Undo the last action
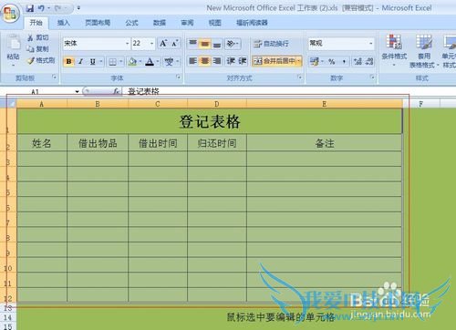The height and width of the screenshot is (330, 456). pos(42,8)
